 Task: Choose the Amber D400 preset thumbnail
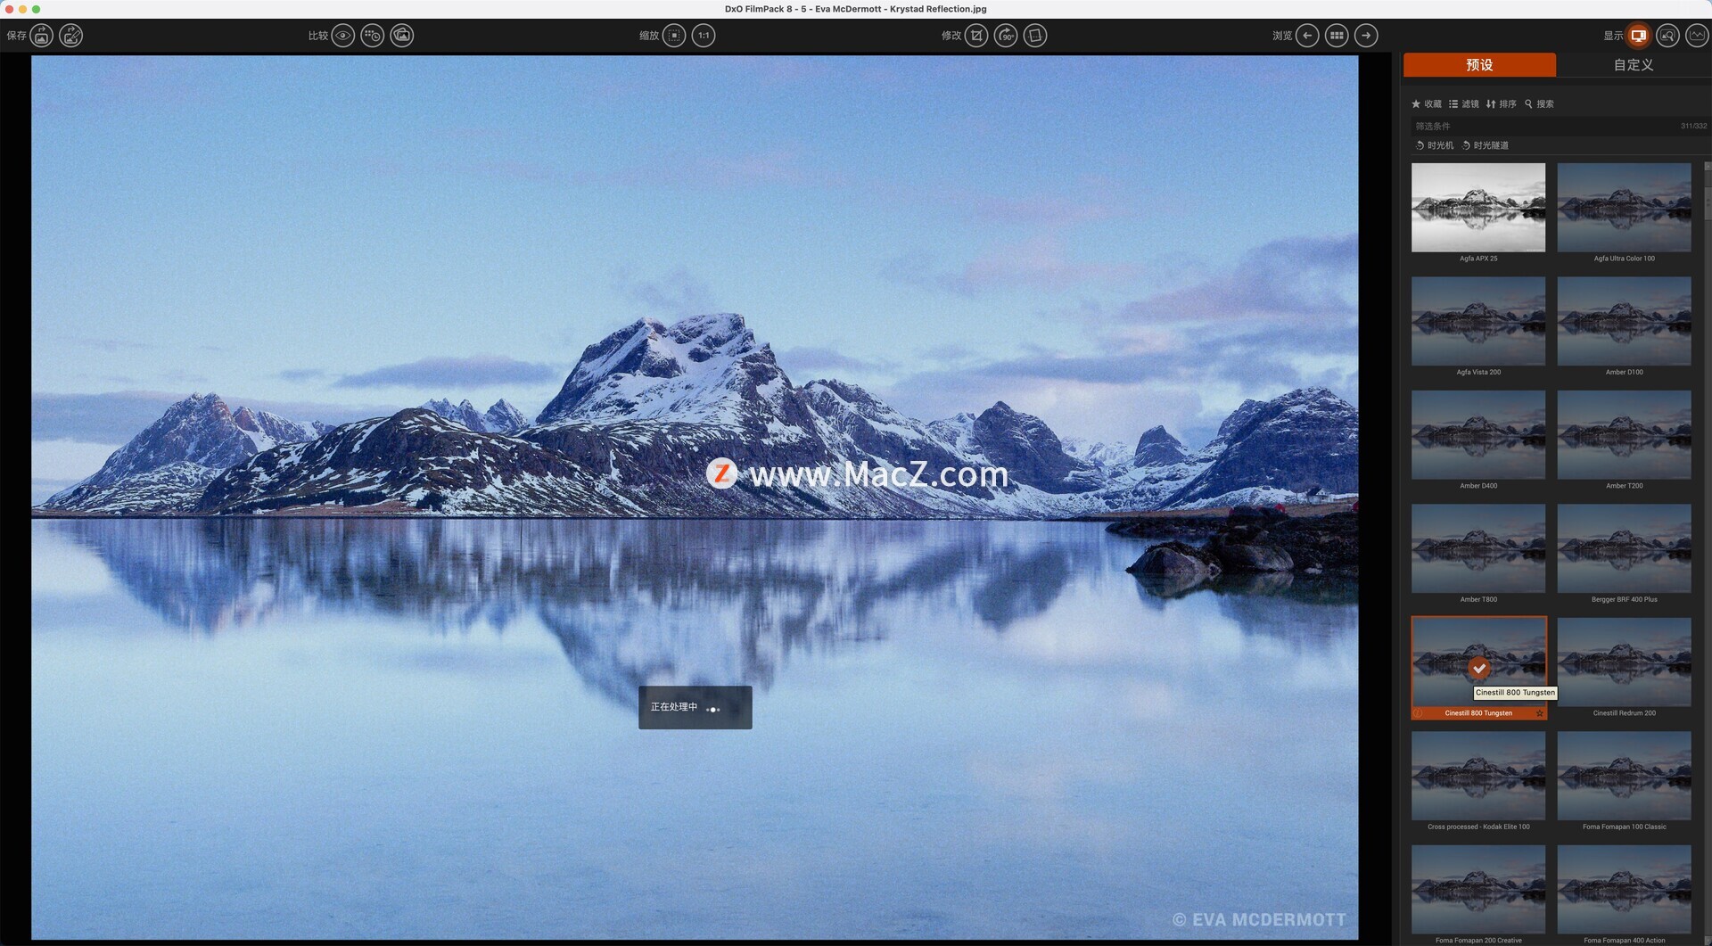[x=1478, y=434]
